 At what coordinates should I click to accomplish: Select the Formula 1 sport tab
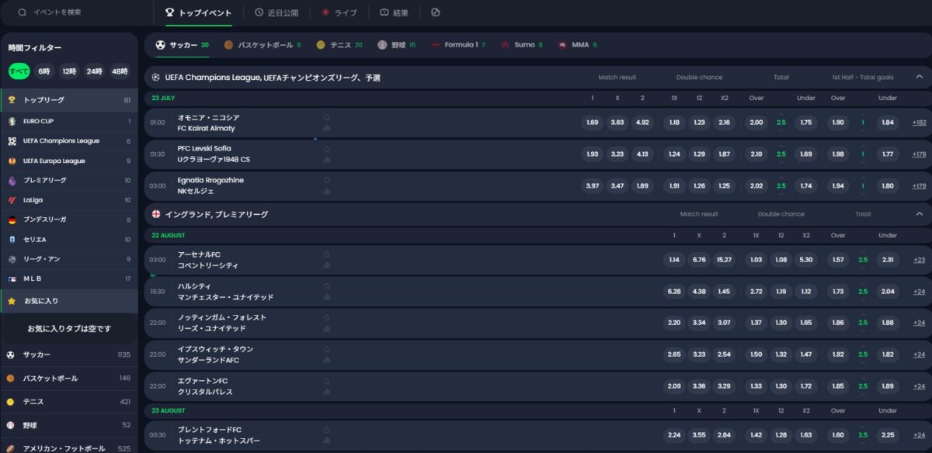tap(457, 45)
